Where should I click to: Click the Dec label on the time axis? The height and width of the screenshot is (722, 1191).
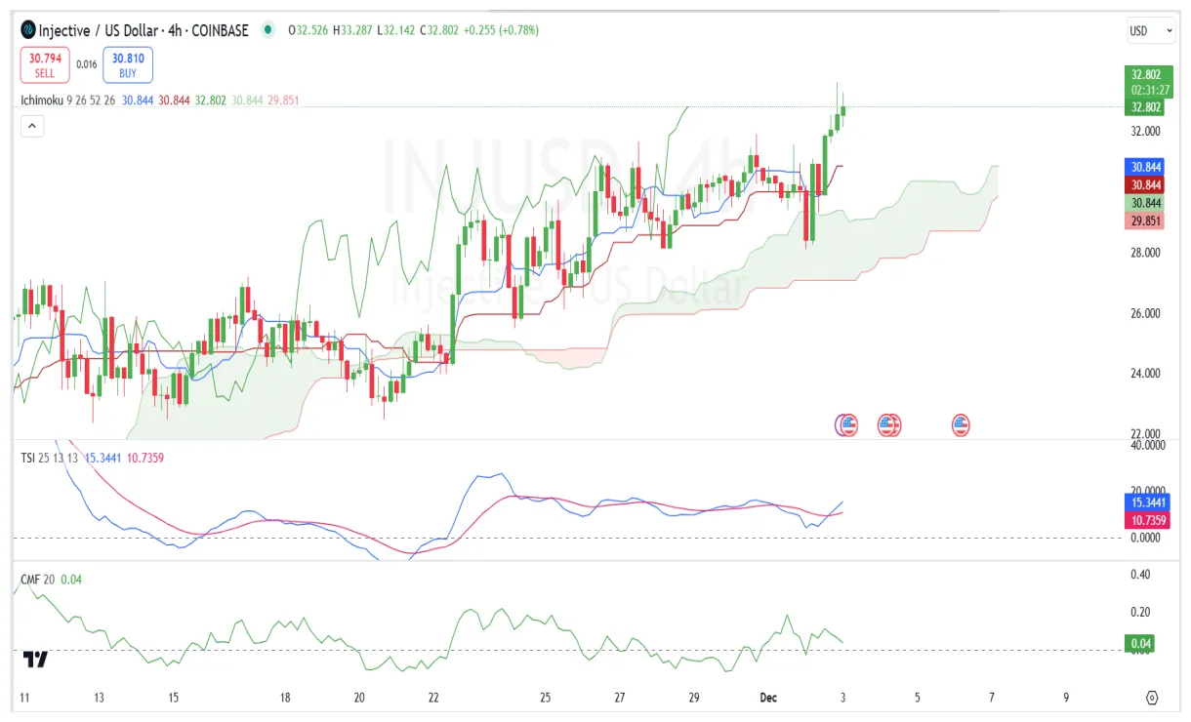(x=768, y=698)
